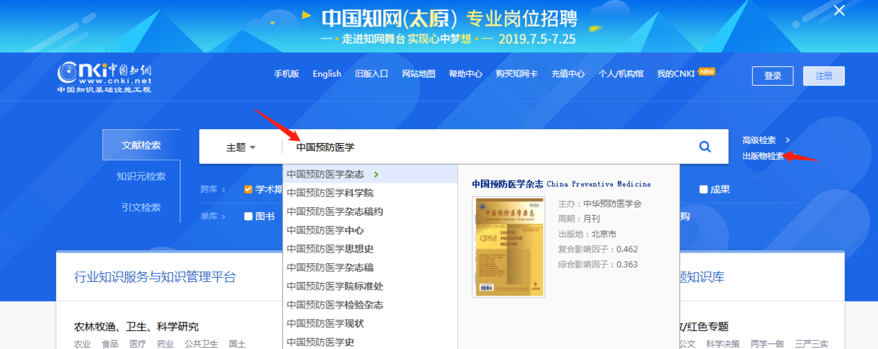Select suggestion 中国预防医学科学院
878x349 pixels.
tap(370, 193)
